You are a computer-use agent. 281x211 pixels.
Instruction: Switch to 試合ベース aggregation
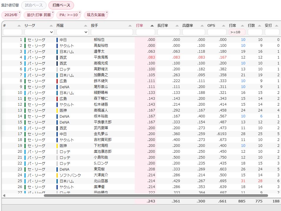click(34, 5)
